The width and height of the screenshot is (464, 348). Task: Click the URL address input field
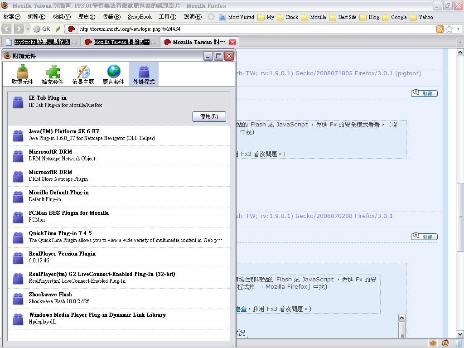coord(254,29)
